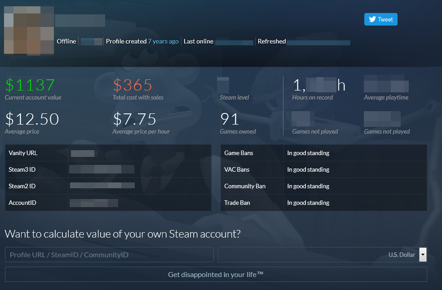Click the 'Profile created' text

point(126,41)
